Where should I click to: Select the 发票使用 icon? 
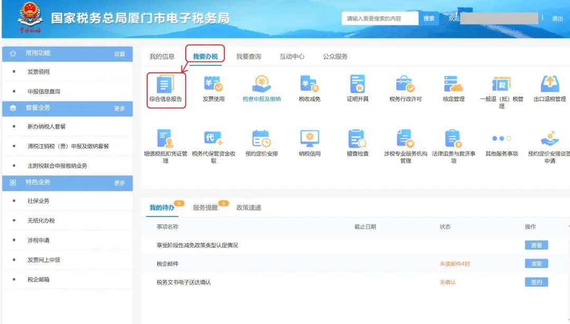click(213, 85)
